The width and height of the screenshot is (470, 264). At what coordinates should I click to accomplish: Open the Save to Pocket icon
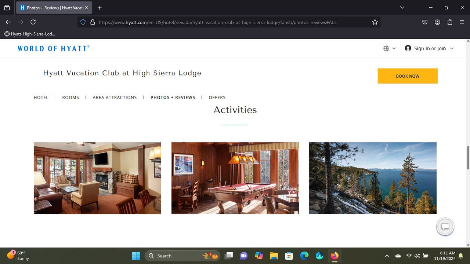[x=425, y=22]
